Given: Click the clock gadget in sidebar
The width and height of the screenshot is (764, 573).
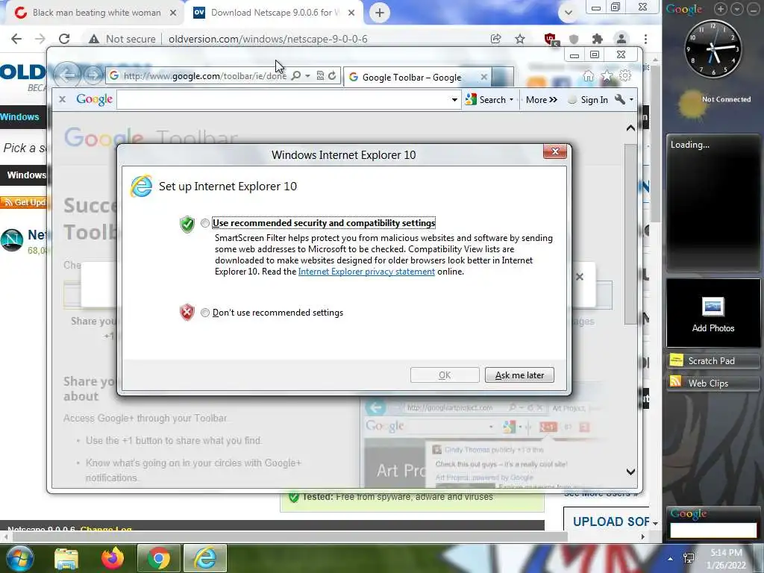Looking at the screenshot, I should click(x=713, y=48).
